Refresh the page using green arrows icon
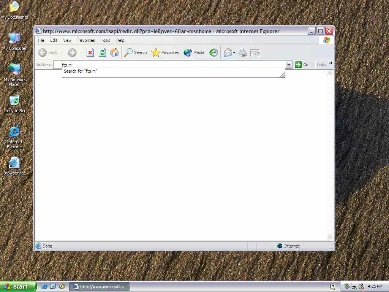389x292 pixels. coord(102,52)
